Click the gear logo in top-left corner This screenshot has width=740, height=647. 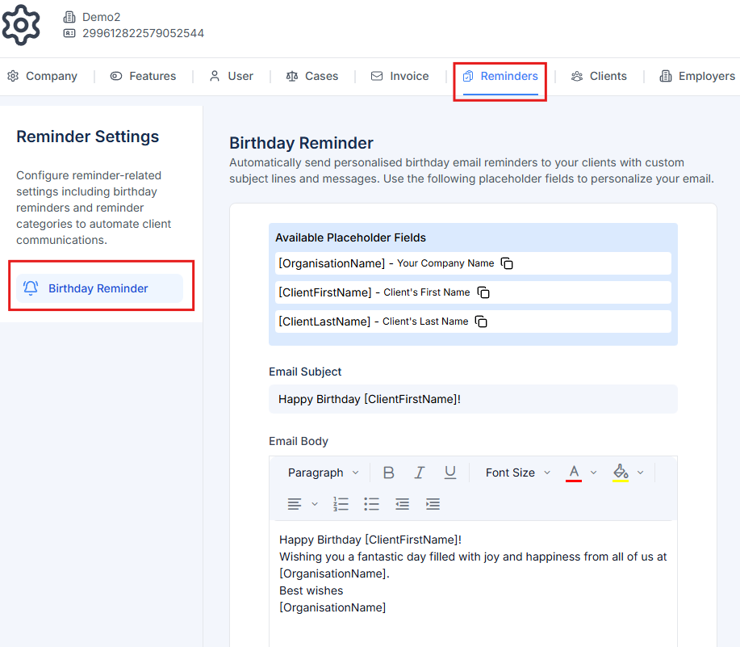click(x=21, y=25)
